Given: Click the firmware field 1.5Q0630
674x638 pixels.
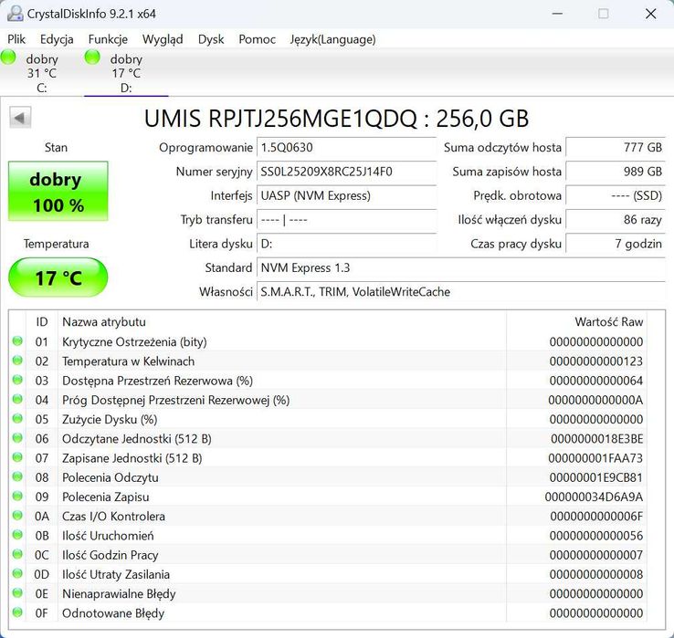Looking at the screenshot, I should pyautogui.click(x=346, y=147).
